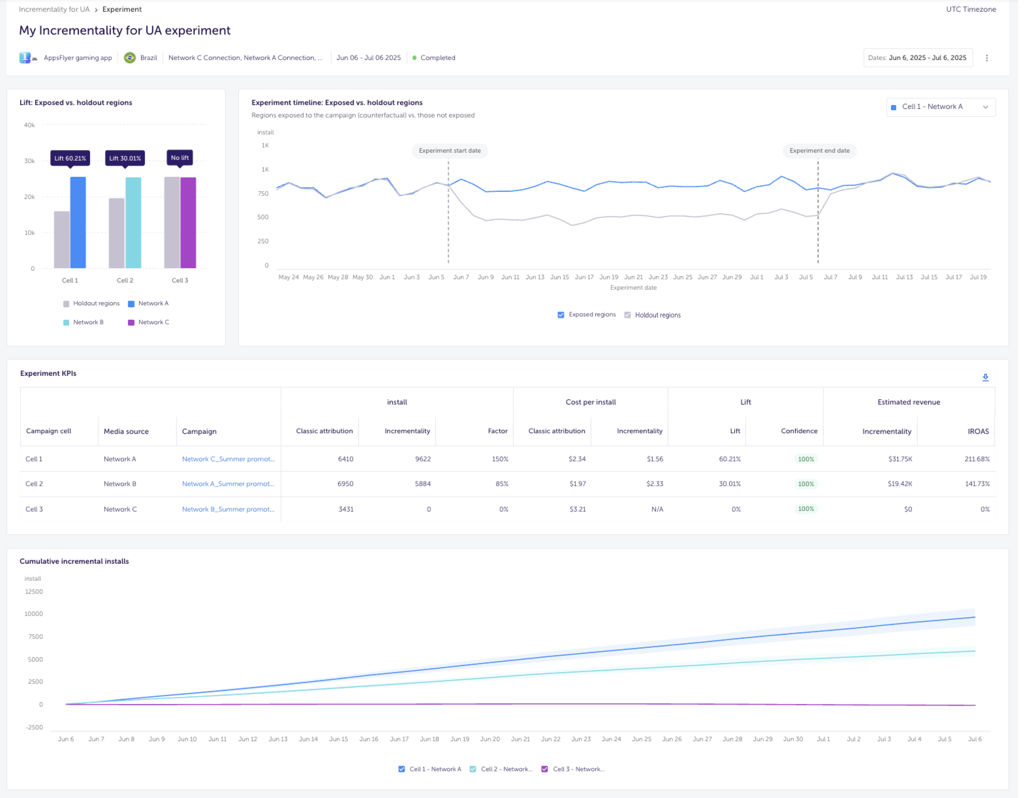This screenshot has width=1030, height=798.
Task: Toggle the Holdout regions checkbox
Action: [627, 315]
